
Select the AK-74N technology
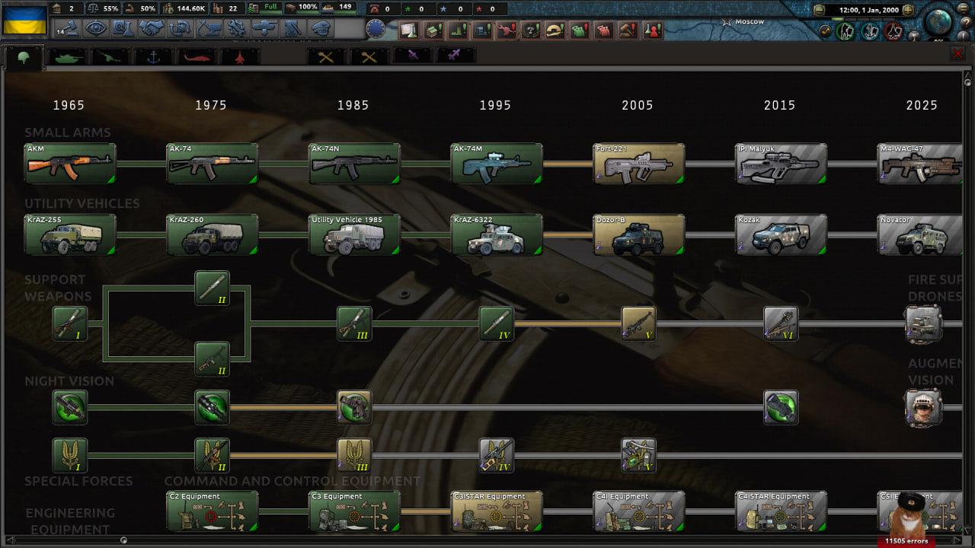click(354, 164)
